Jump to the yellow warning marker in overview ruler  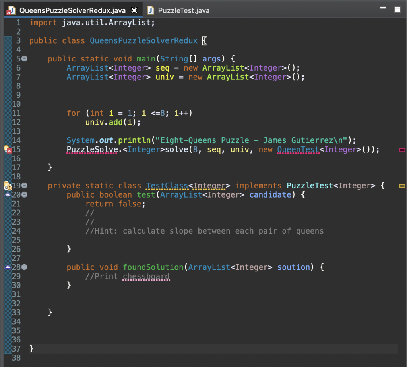pos(402,186)
